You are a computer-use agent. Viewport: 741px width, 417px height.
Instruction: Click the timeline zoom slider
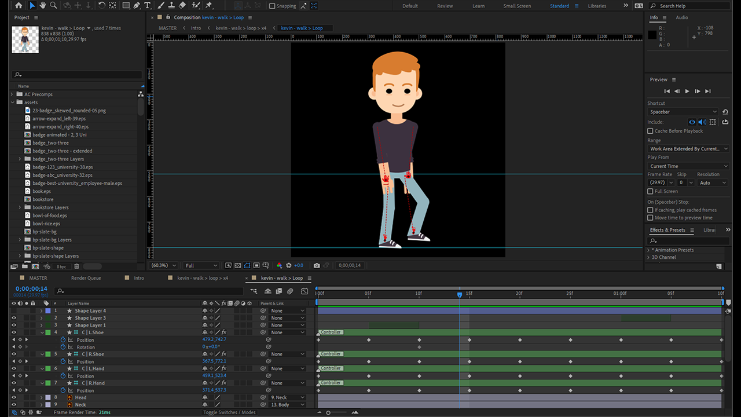tap(328, 412)
